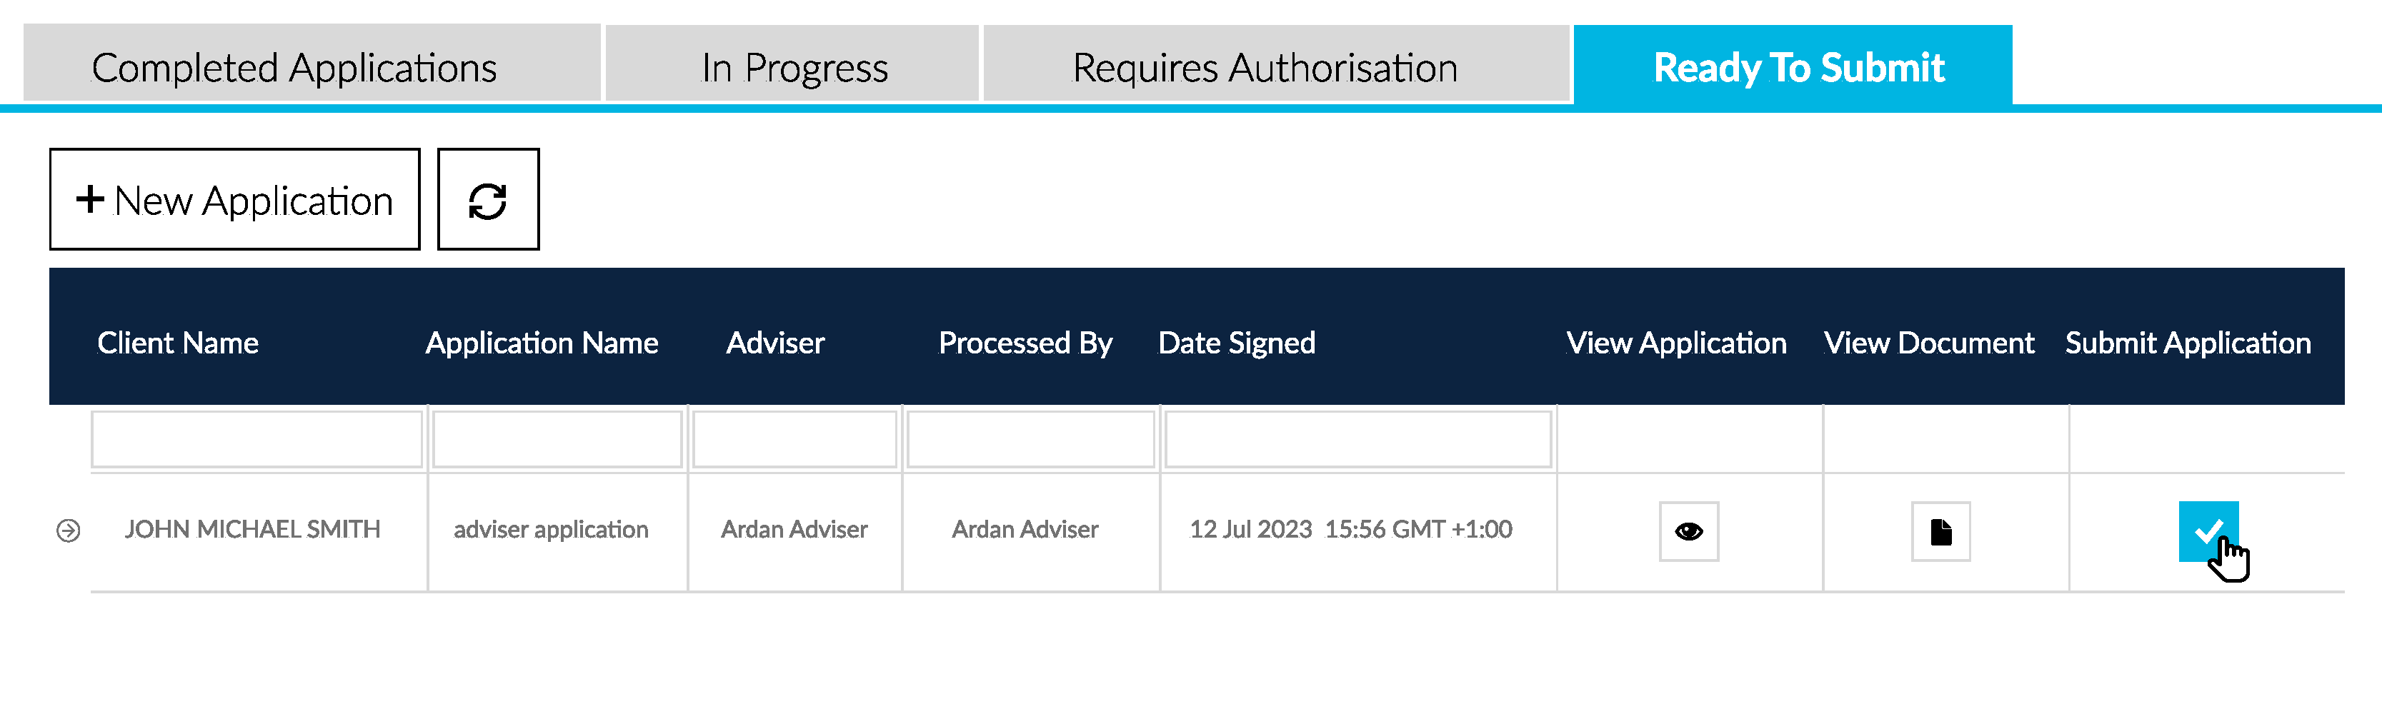The image size is (2382, 714).
Task: Expand the John Michael Smith row arrow
Action: 69,531
